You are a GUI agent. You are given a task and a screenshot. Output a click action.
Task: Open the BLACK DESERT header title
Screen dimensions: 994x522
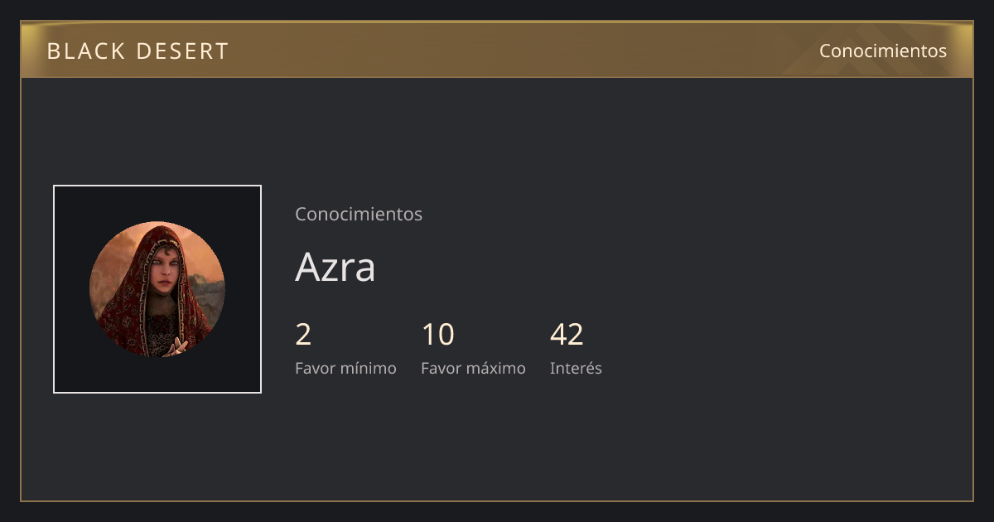[x=138, y=51]
